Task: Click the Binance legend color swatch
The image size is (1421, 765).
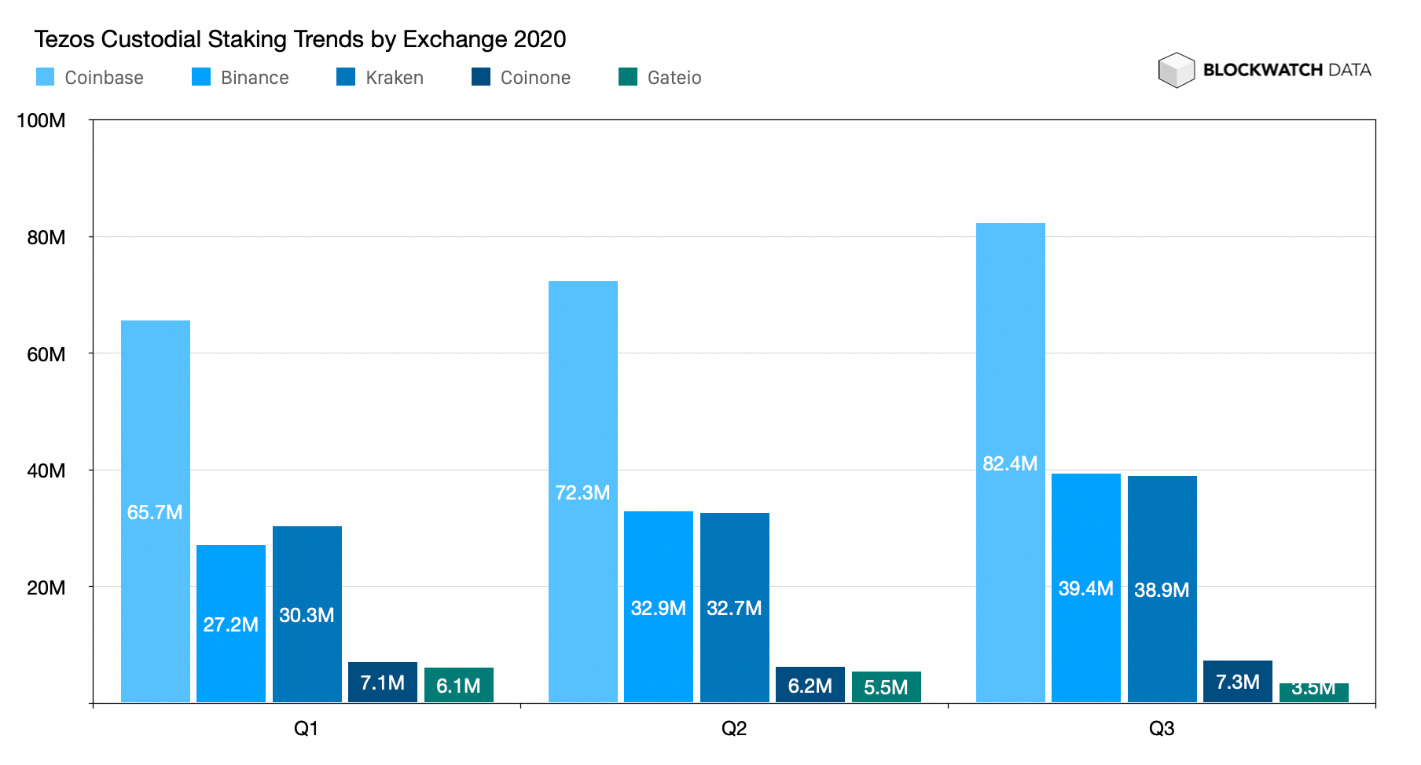Action: coord(201,77)
